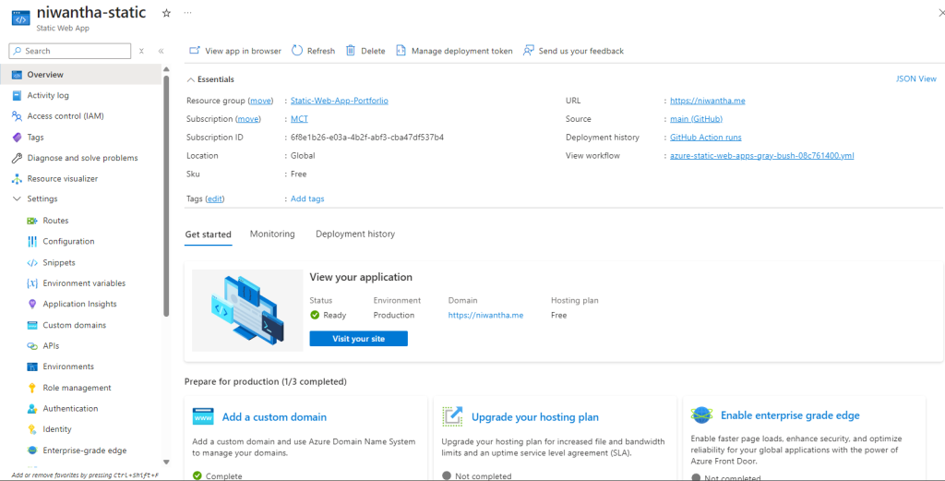
Task: Click the favorite star icon beside niwantha-static
Action: 166,13
